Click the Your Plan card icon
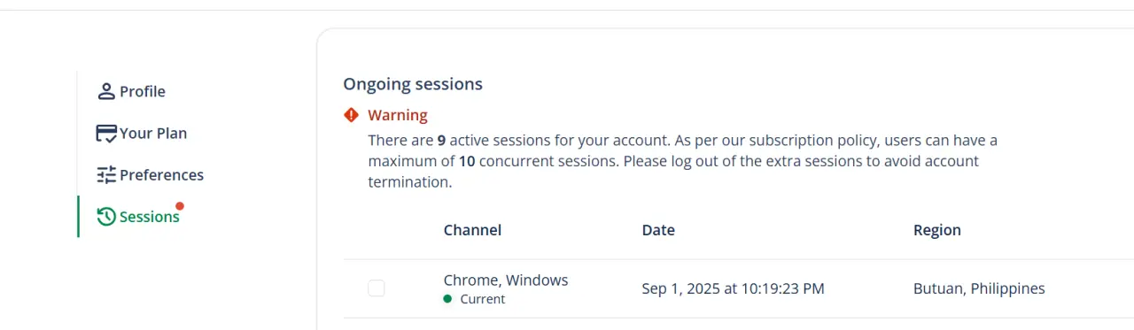Viewport: 1134px width, 330px height. tap(106, 134)
